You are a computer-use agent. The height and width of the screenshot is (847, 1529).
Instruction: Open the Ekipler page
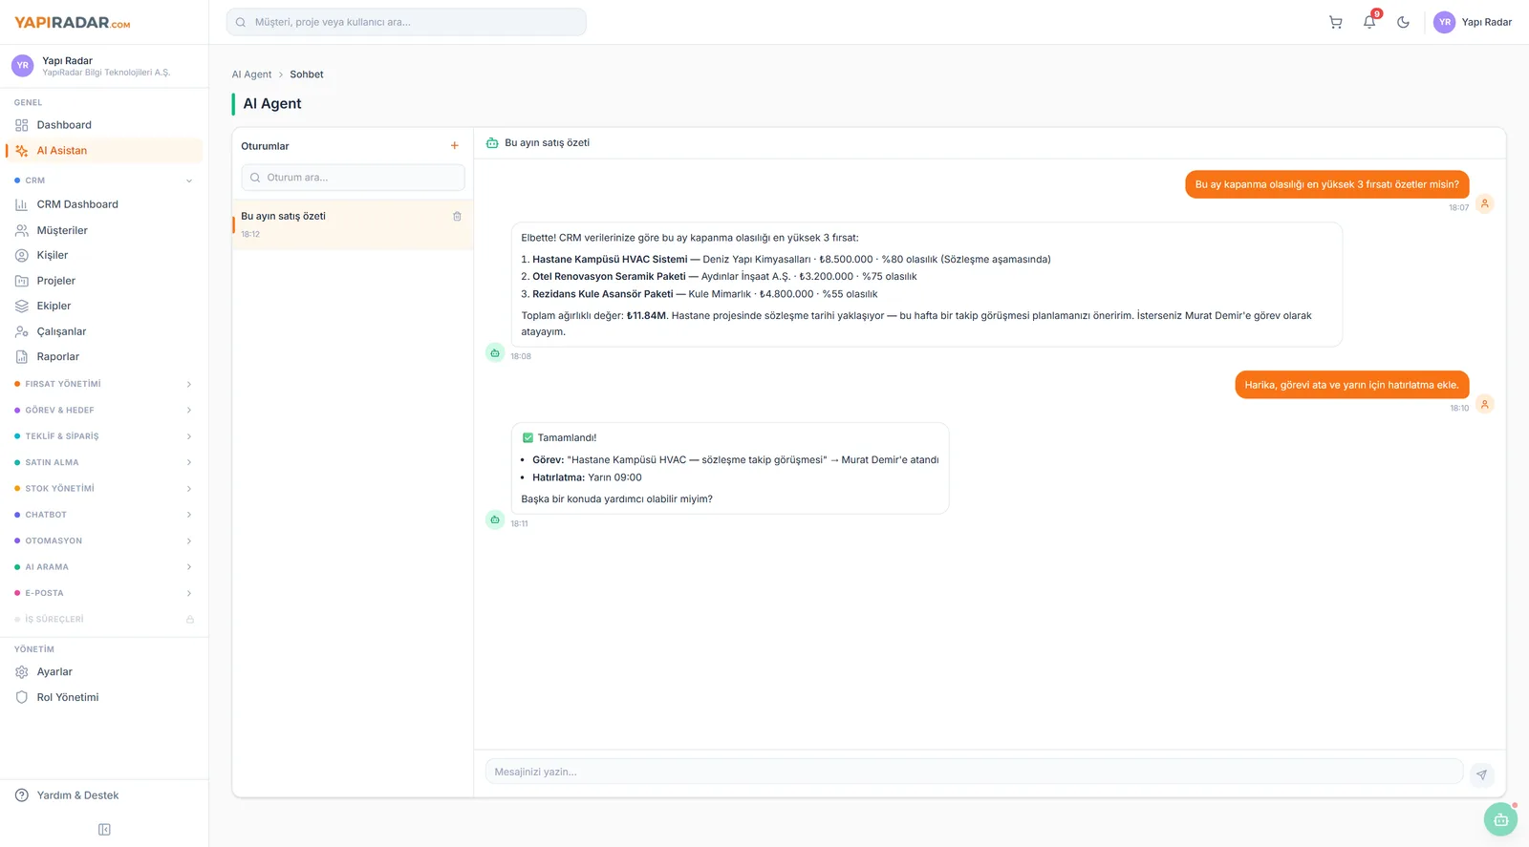[104, 306]
